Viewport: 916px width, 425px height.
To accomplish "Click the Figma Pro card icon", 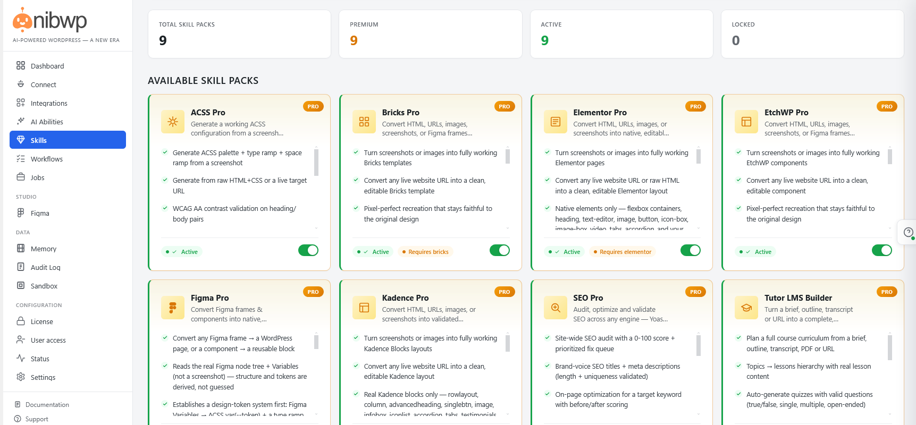I will [x=173, y=307].
